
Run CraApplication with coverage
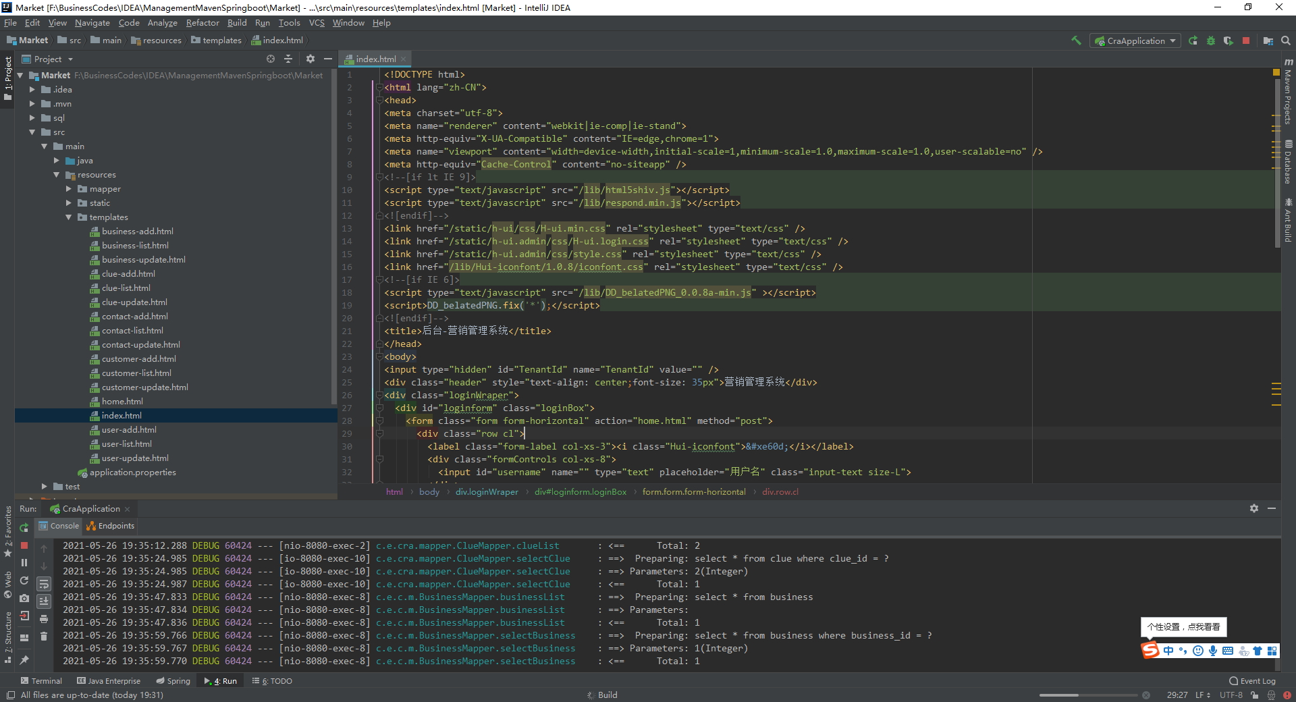pos(1228,40)
